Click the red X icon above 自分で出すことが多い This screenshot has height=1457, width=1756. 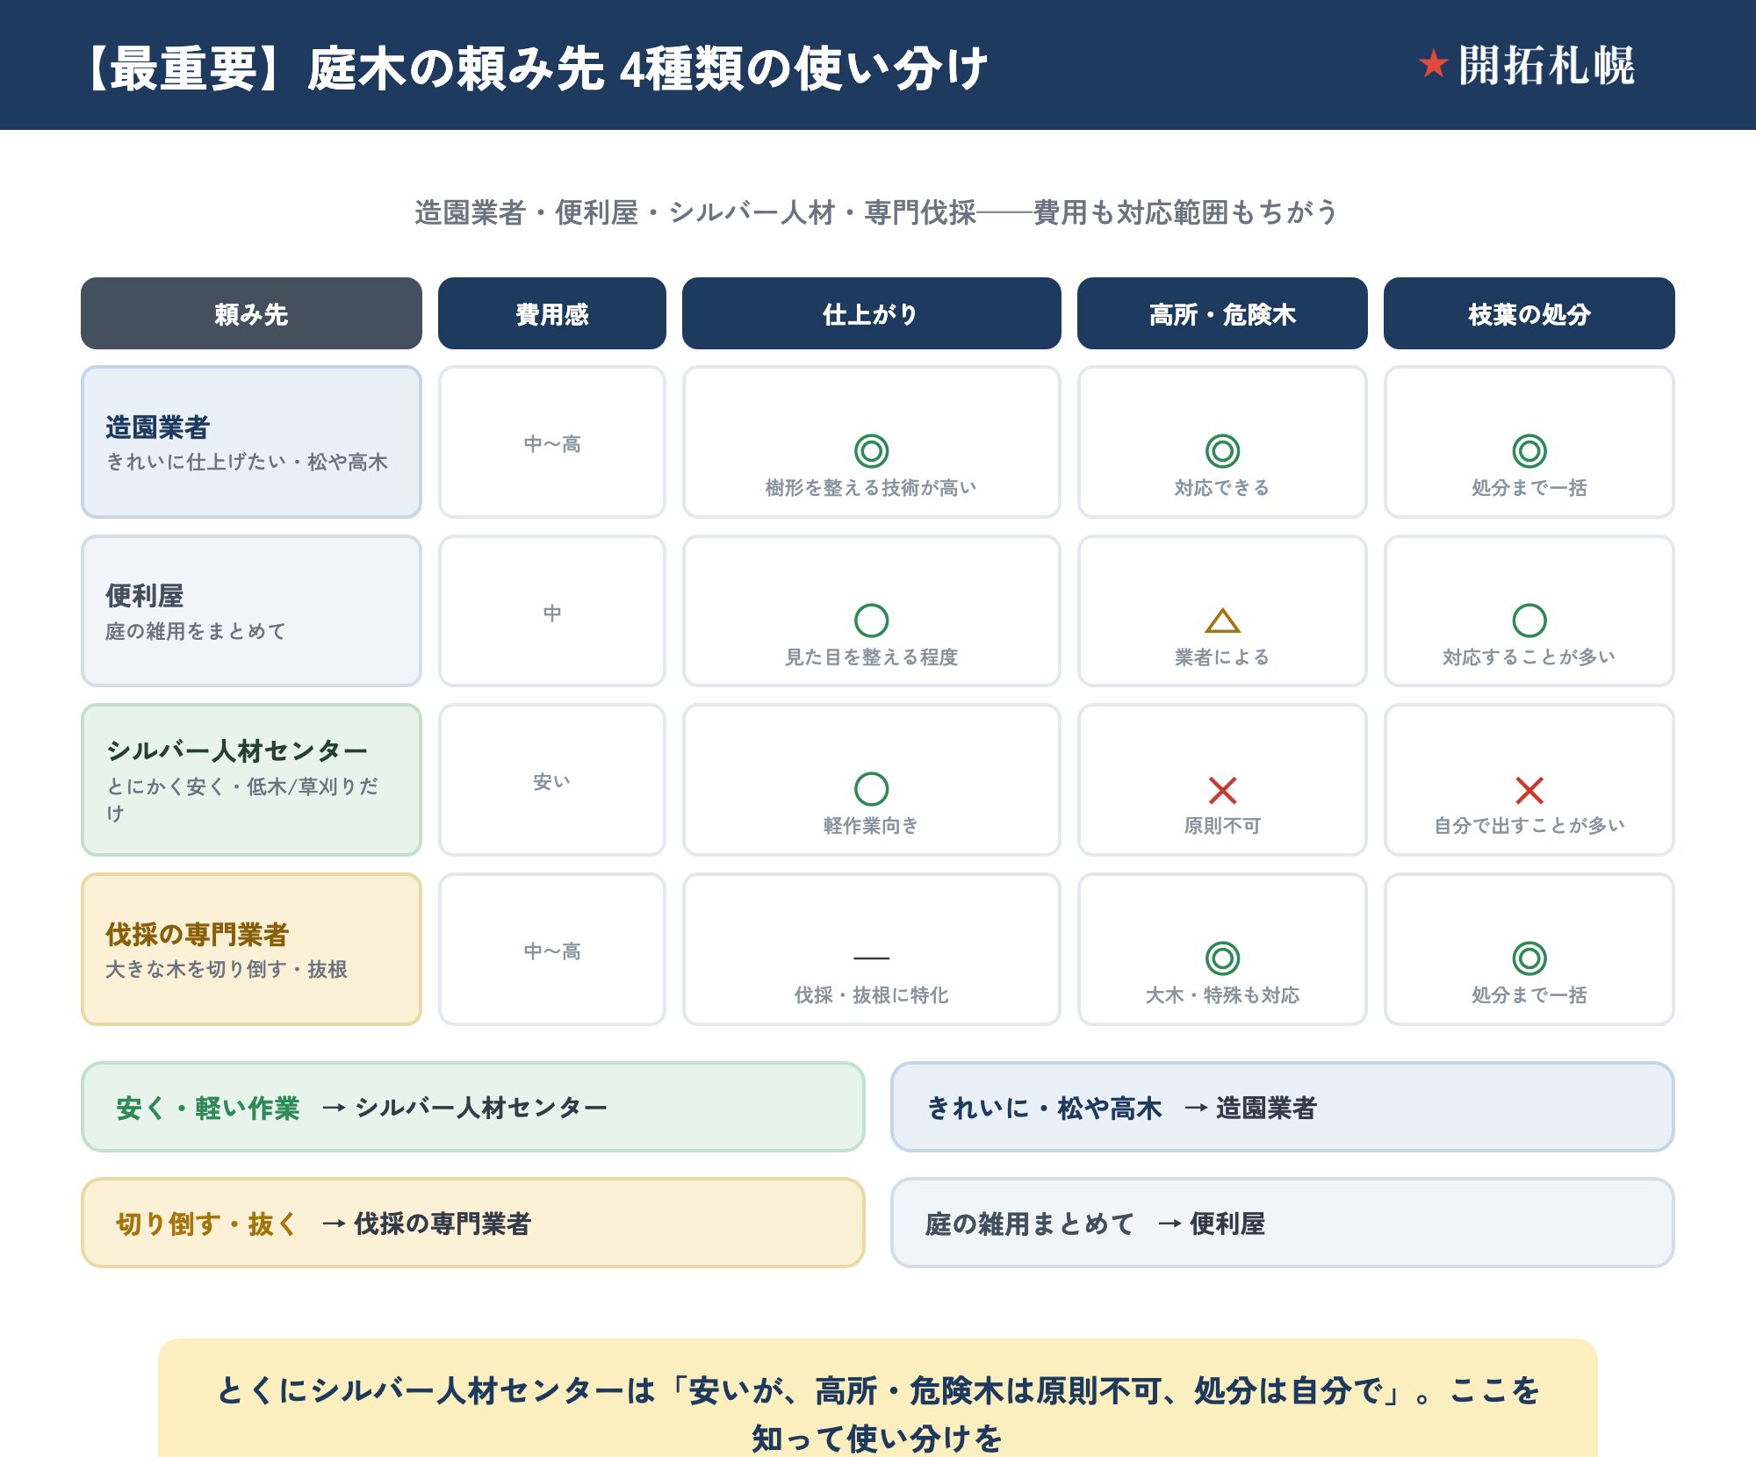(x=1529, y=790)
